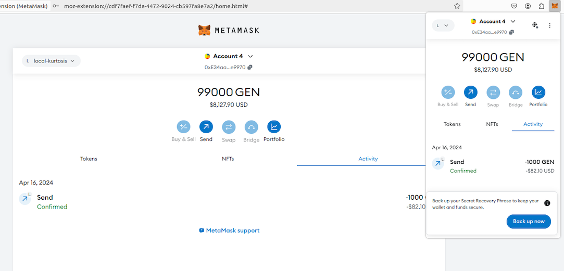Screen dimensions: 564x271
Task: Open the Firefox account icon in toolbar
Action: coord(528,6)
